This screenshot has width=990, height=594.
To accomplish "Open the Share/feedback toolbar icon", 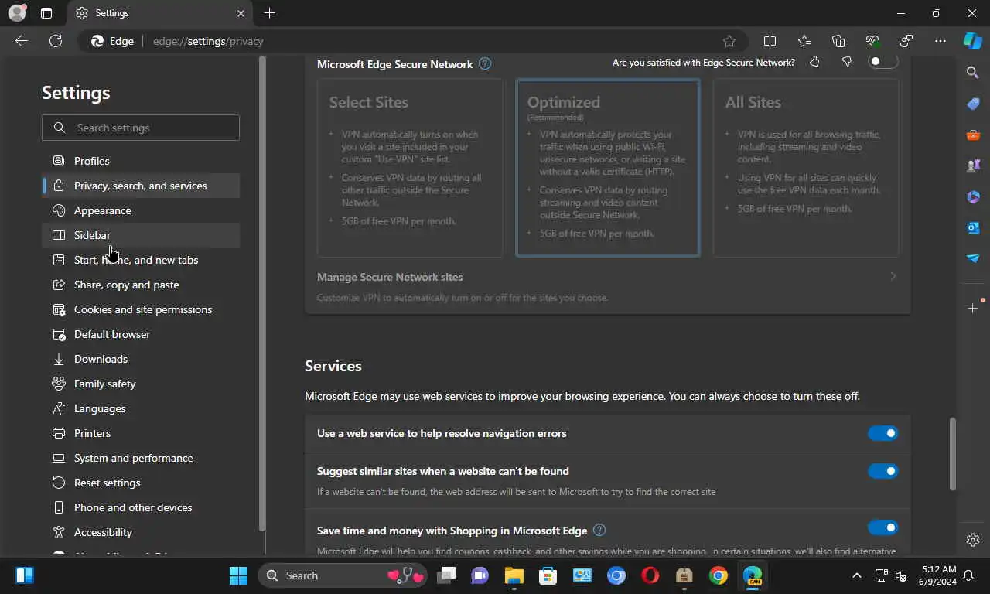I will point(906,41).
